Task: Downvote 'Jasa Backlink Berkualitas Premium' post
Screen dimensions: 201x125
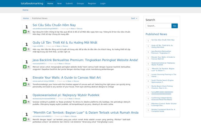Action: click(x=28, y=67)
